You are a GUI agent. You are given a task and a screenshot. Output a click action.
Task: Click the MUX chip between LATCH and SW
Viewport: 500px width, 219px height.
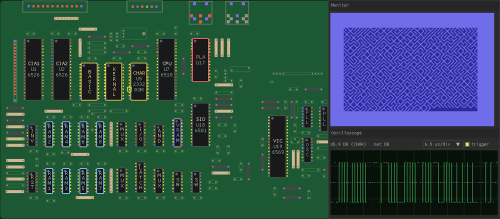(159, 180)
